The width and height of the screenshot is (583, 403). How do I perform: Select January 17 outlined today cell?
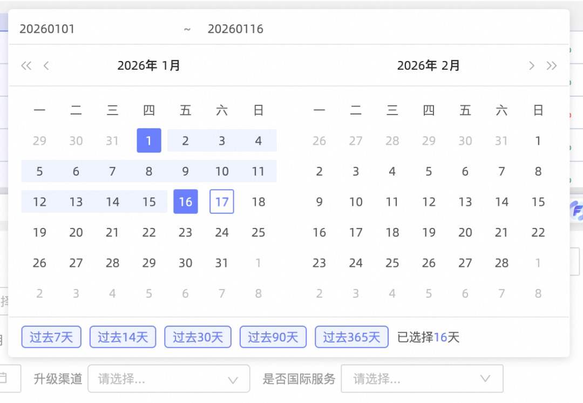222,202
